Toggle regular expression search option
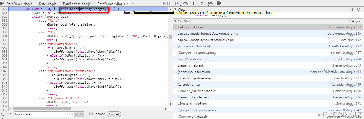 click(10, 114)
